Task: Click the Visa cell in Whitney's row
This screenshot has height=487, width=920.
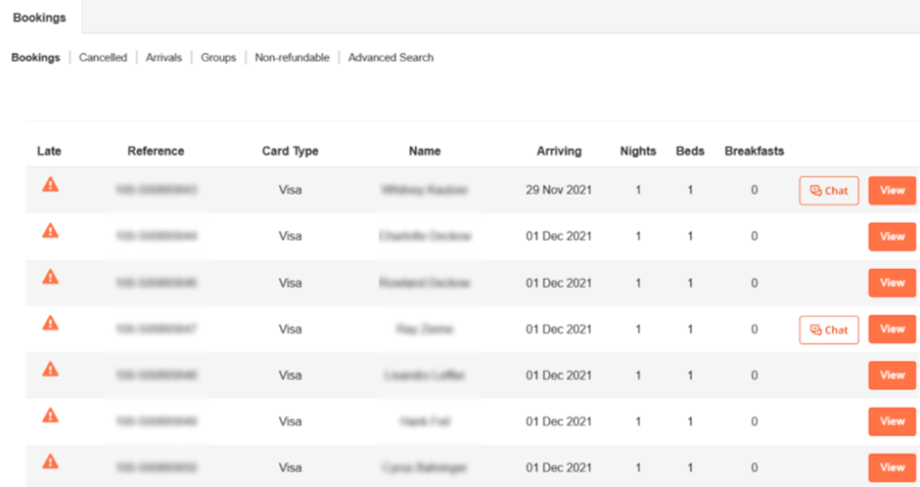Action: click(290, 190)
